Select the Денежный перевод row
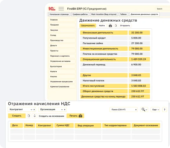The width and height of the screenshot is (170, 148). [115, 65]
